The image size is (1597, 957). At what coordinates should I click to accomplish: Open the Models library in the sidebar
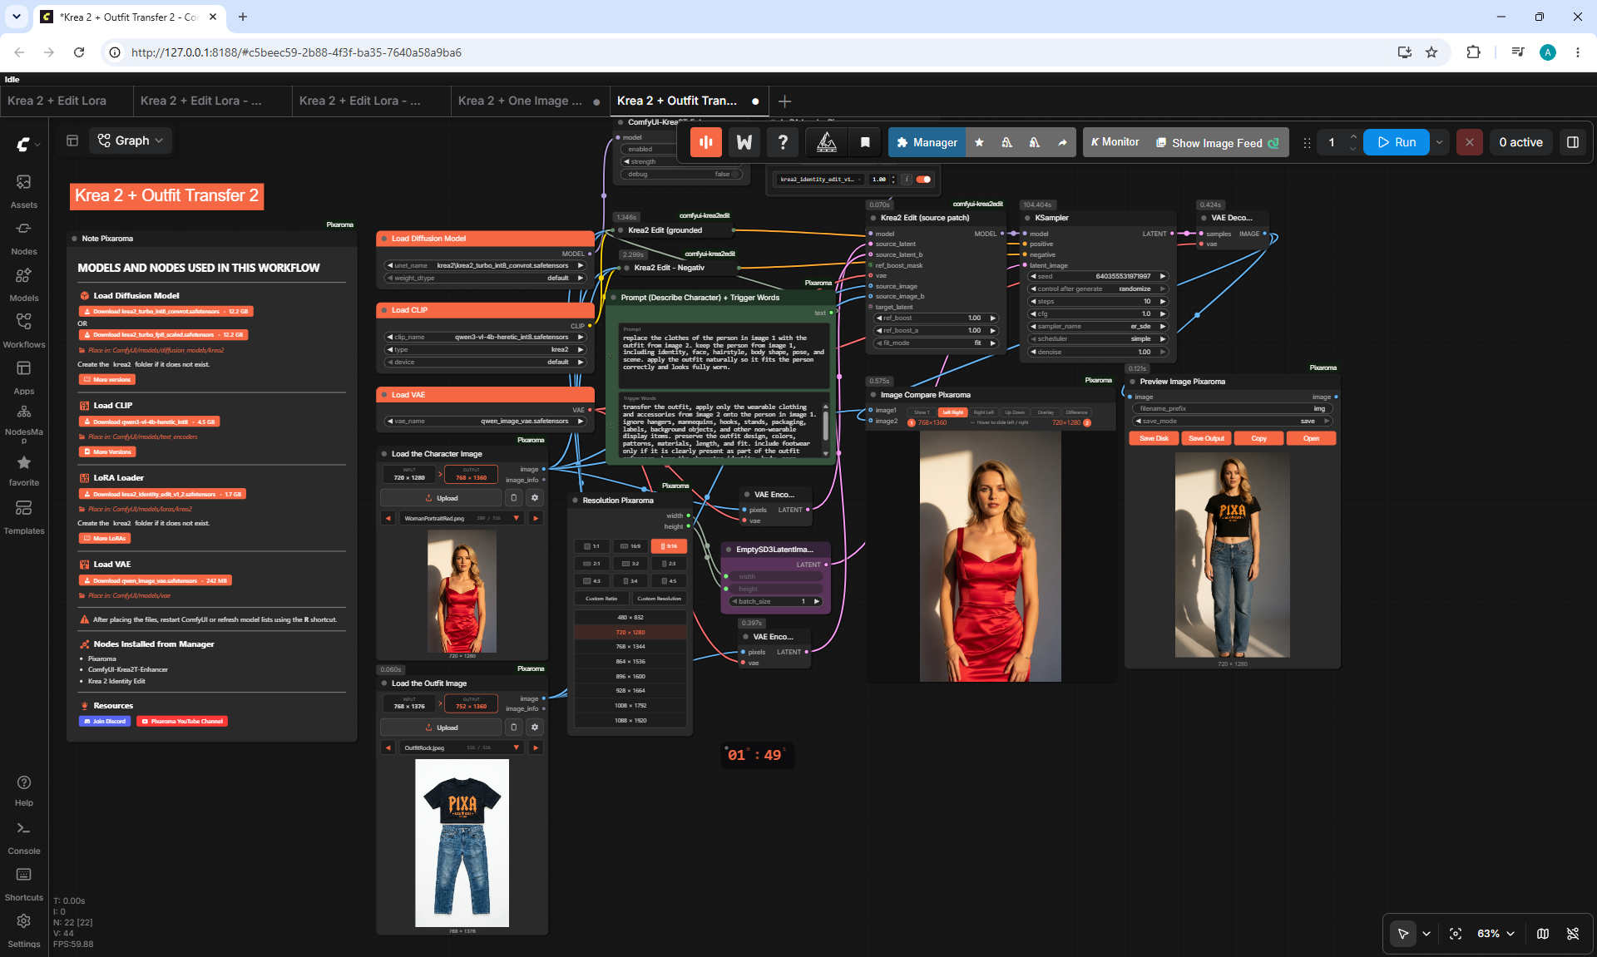click(x=23, y=284)
